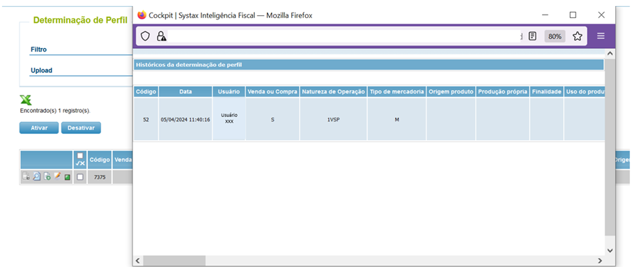636x267 pixels.
Task: Check the checkbox for row 7375
Action: (80, 177)
